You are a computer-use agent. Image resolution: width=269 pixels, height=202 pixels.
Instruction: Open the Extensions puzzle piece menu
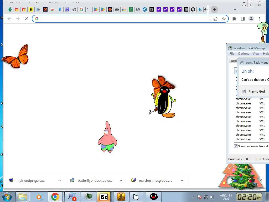(x=234, y=19)
